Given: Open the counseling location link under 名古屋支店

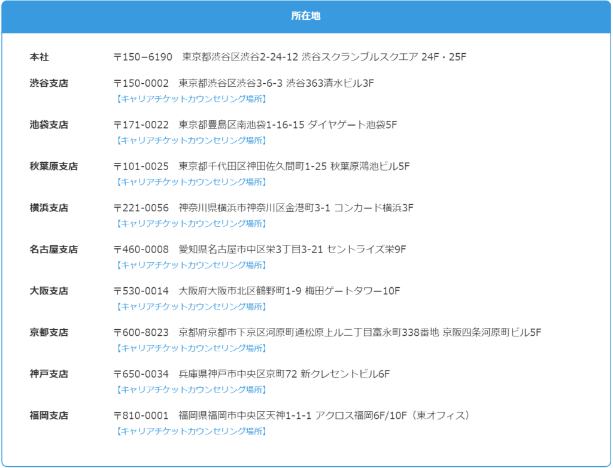Looking at the screenshot, I should pos(191,265).
